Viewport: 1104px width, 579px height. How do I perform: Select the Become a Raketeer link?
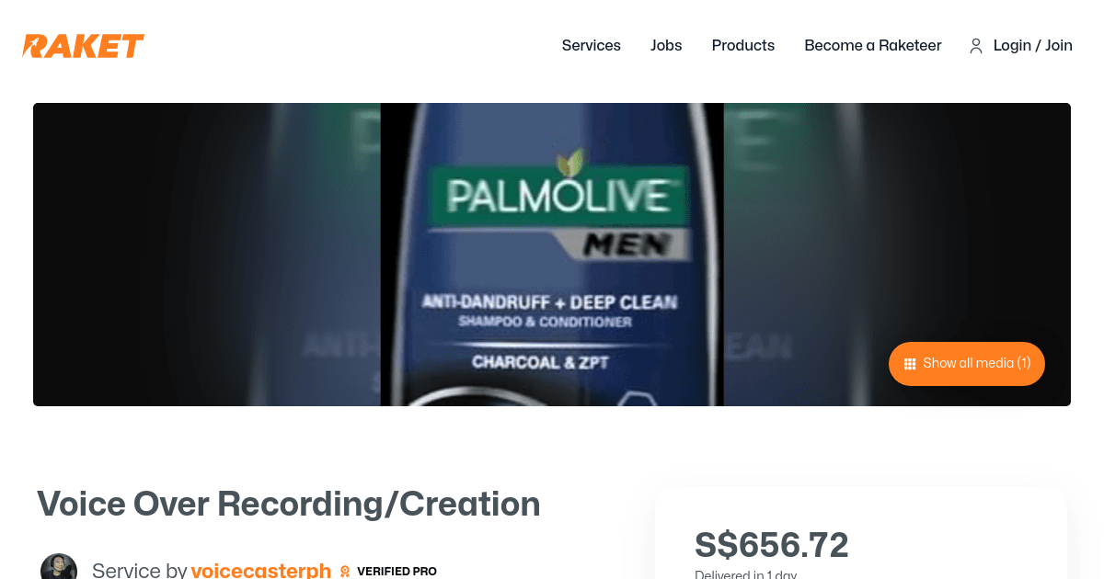[873, 45]
